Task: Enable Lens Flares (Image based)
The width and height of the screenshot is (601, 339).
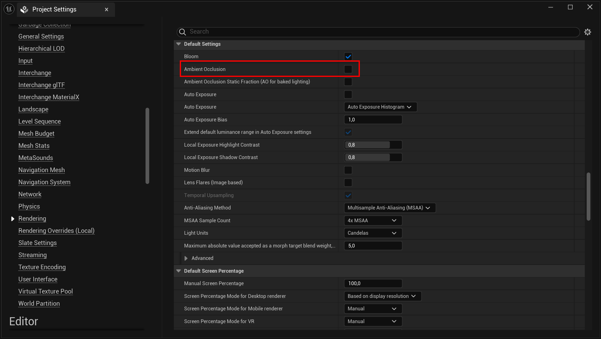Action: [x=348, y=182]
